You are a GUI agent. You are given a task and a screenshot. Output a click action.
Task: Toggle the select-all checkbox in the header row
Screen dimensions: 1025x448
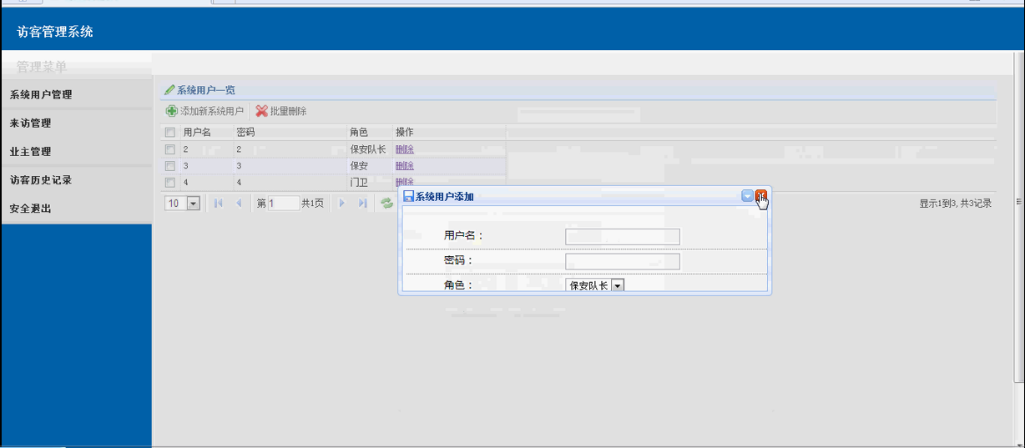pyautogui.click(x=170, y=133)
